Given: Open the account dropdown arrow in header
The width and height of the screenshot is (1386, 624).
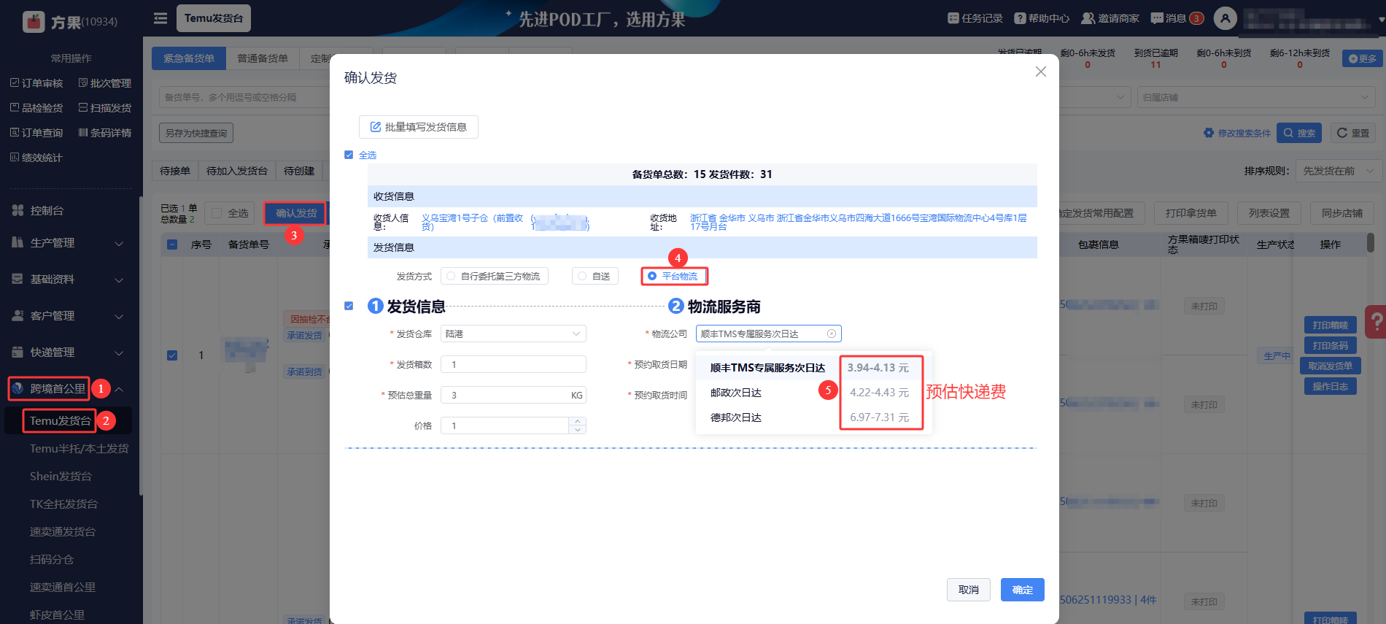Looking at the screenshot, I should tap(1382, 20).
